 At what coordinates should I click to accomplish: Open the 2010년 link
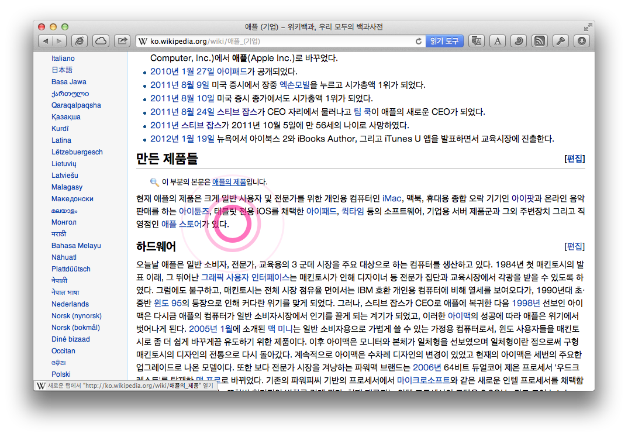165,71
